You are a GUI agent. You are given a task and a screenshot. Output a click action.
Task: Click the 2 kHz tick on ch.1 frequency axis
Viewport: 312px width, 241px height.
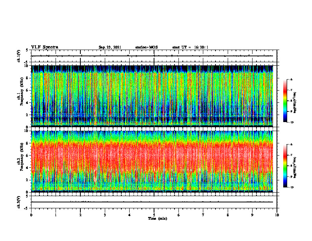28,115
